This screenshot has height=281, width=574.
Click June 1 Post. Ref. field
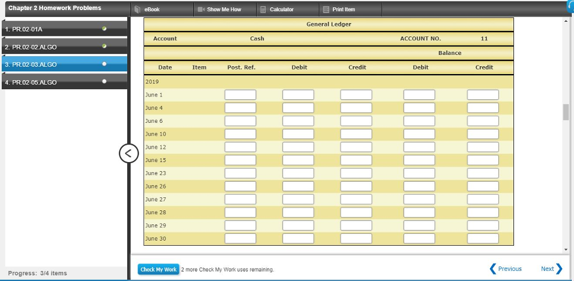pyautogui.click(x=240, y=95)
